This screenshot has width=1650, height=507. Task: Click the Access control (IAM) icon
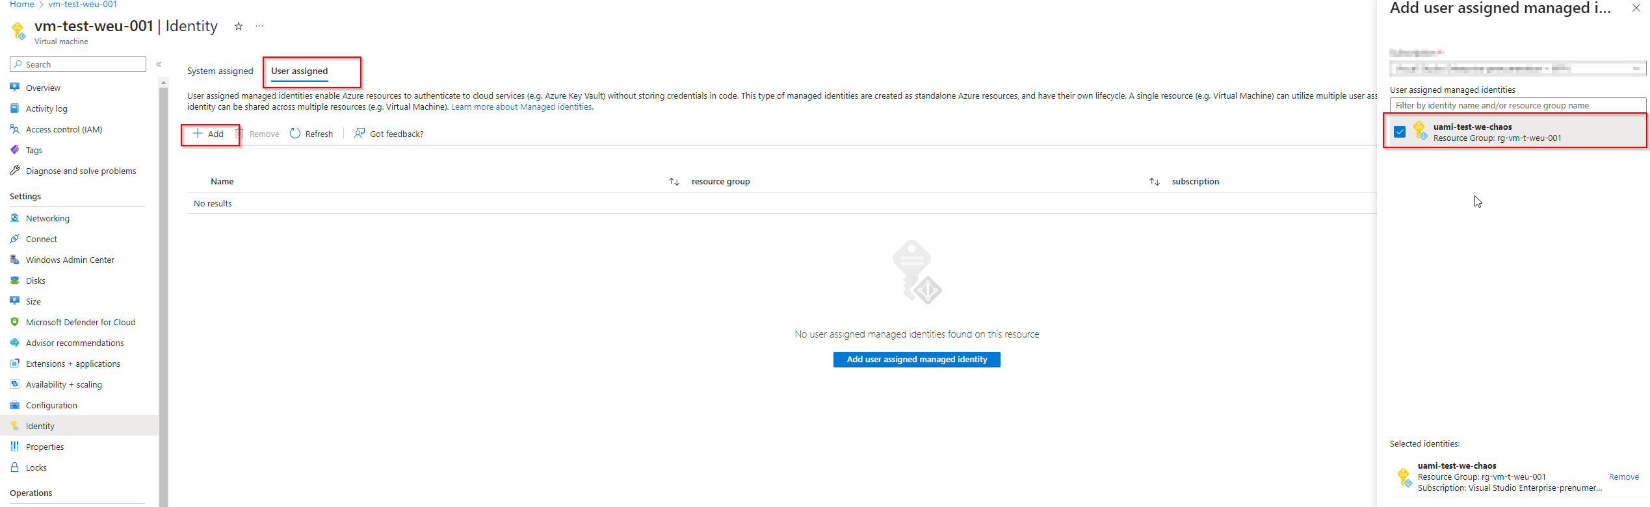pyautogui.click(x=15, y=129)
